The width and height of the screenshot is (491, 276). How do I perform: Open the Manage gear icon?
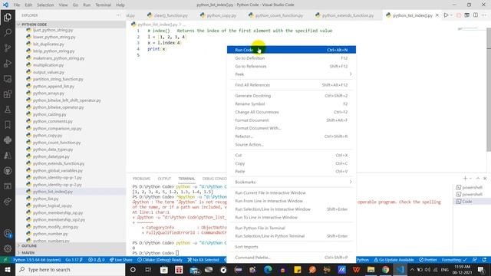(x=8, y=248)
